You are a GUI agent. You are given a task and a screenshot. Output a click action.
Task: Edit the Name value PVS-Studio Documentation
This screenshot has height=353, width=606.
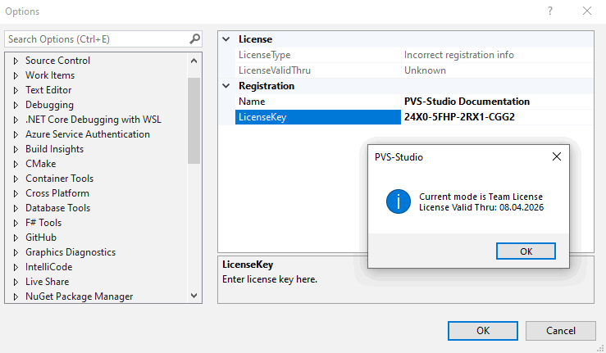(x=497, y=102)
